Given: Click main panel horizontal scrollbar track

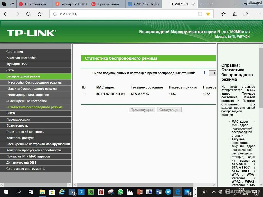Looking at the screenshot, I should pyautogui.click(x=144, y=185).
